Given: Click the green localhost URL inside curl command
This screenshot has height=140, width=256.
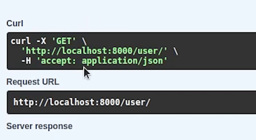Looking at the screenshot, I should [94, 51].
